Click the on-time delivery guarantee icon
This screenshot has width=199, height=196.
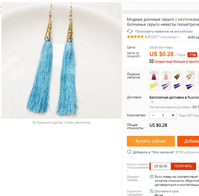coord(152,191)
